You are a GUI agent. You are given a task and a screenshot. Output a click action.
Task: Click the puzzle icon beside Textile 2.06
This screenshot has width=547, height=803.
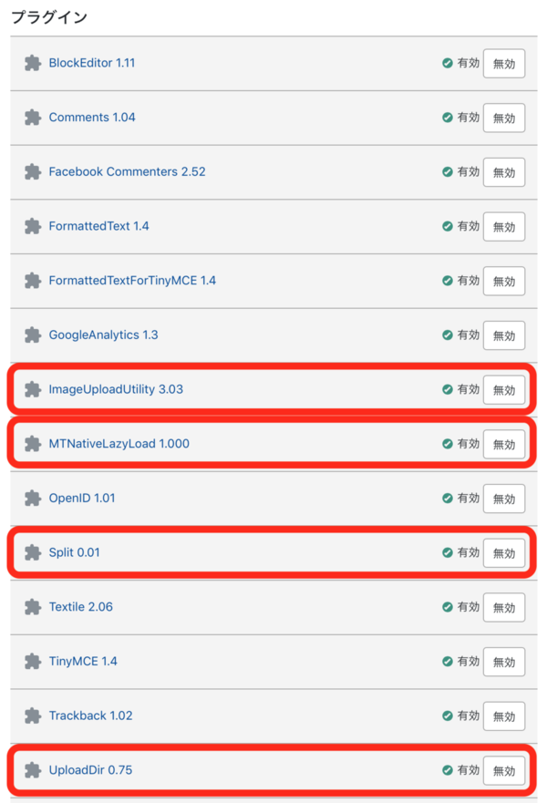click(33, 607)
